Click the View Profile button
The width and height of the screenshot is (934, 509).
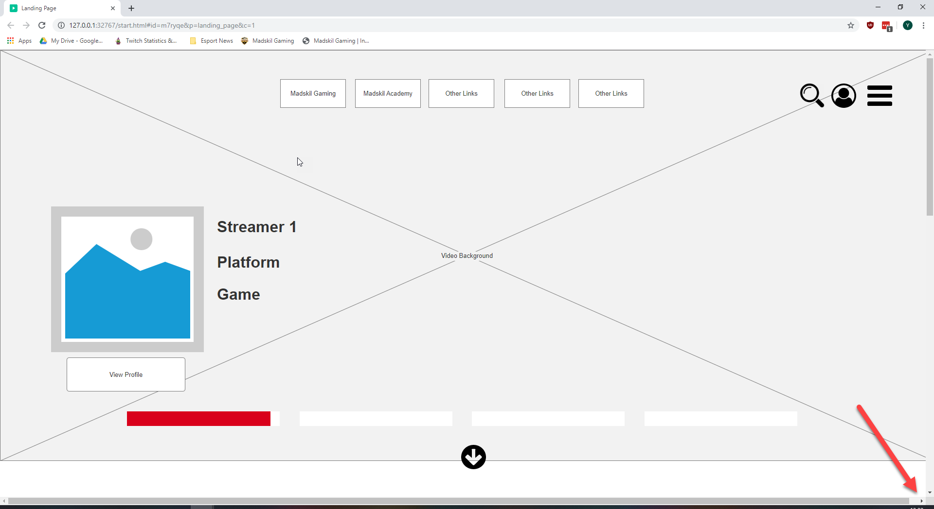126,374
